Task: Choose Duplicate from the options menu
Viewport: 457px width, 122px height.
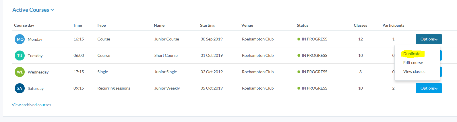Action: tap(412, 54)
